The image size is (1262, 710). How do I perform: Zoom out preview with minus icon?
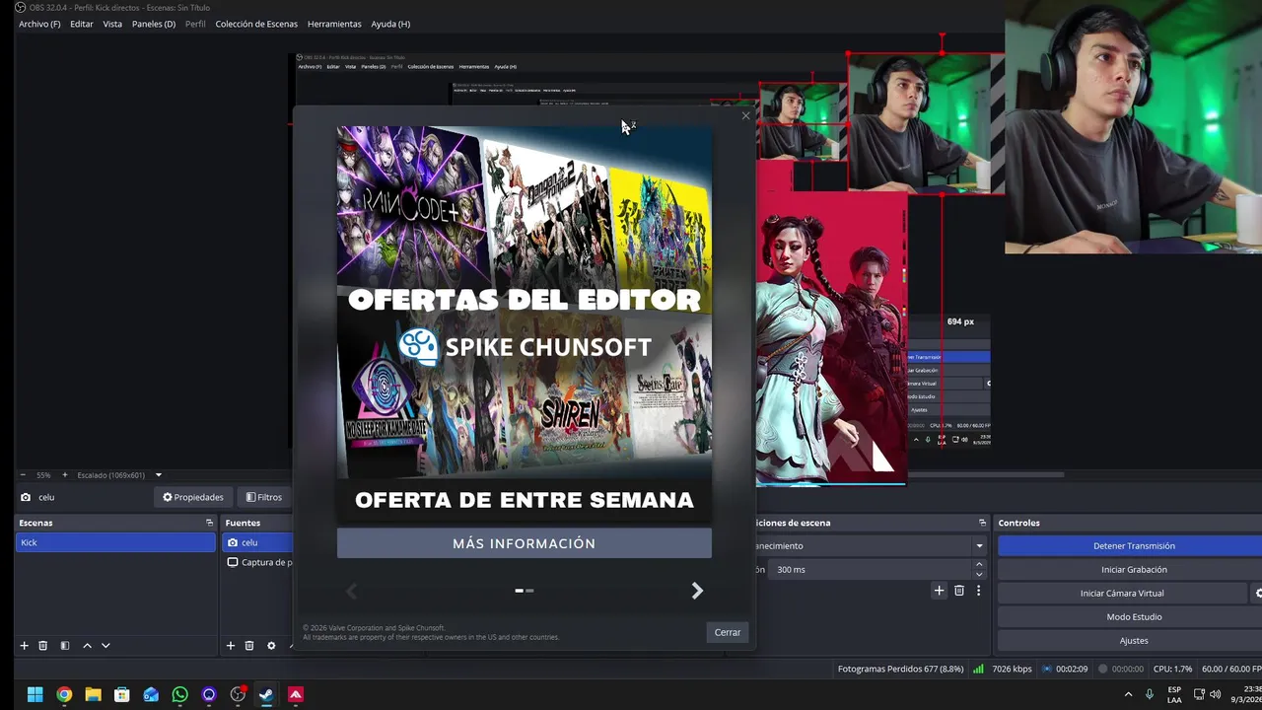click(23, 475)
